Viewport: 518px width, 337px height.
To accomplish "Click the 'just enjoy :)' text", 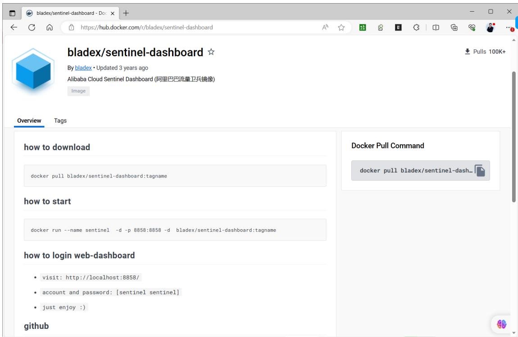I will click(64, 307).
